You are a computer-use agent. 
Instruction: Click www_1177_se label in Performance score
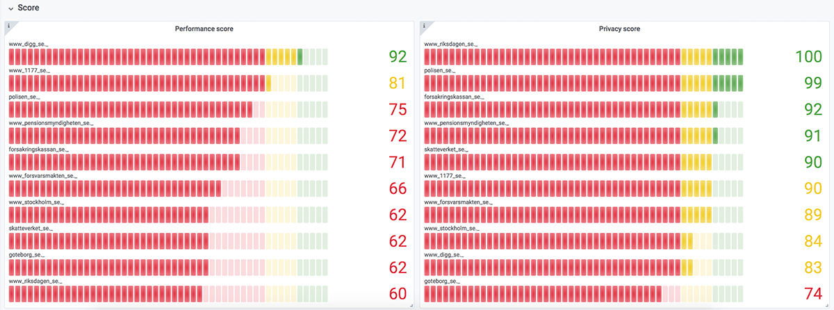point(30,70)
